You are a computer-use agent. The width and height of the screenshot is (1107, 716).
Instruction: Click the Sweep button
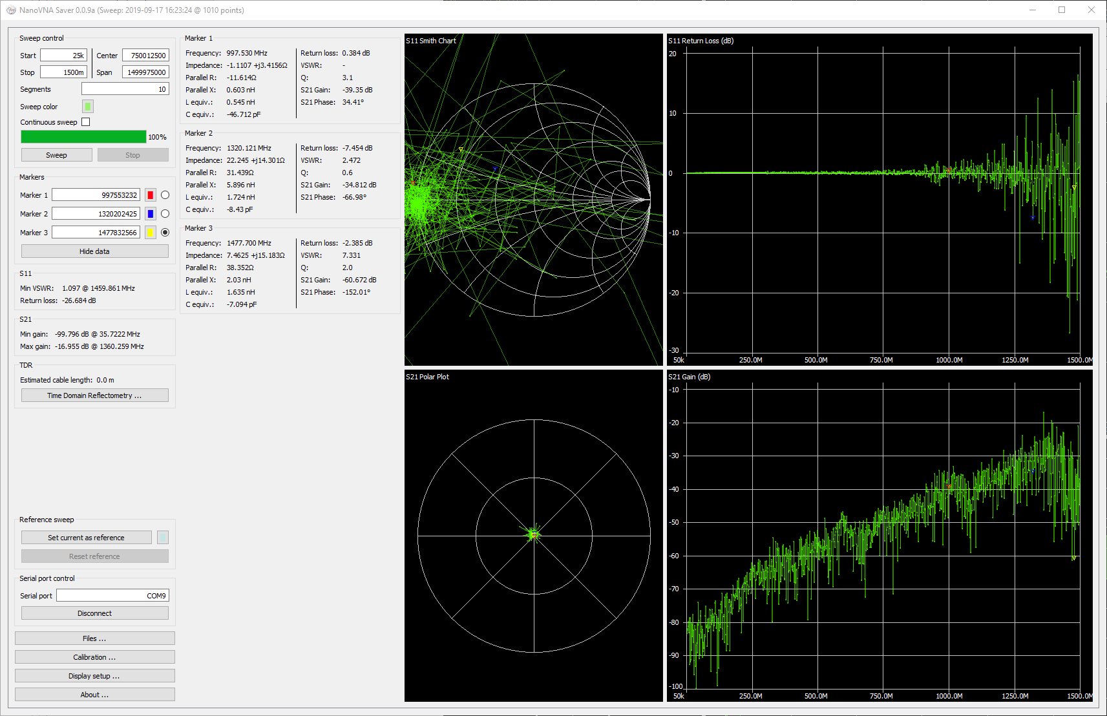click(x=56, y=155)
